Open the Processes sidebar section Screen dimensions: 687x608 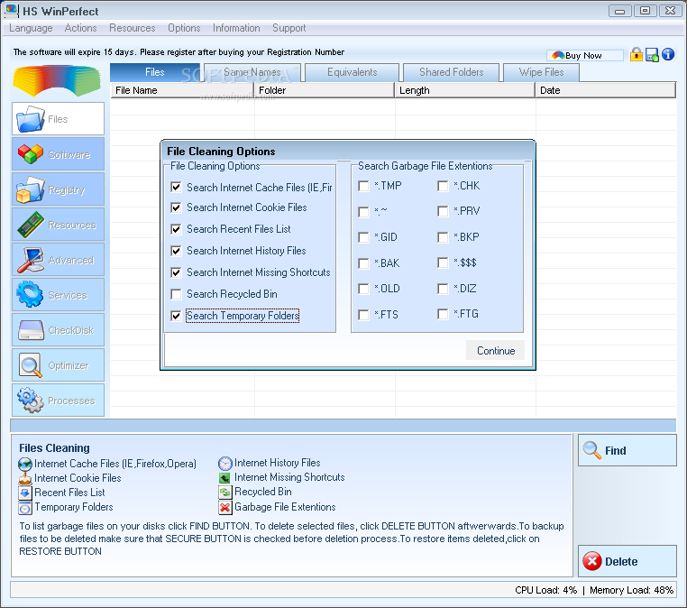pos(58,401)
